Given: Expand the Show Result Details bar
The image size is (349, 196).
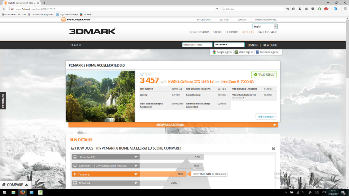Looking at the screenshot, I should click(173, 125).
